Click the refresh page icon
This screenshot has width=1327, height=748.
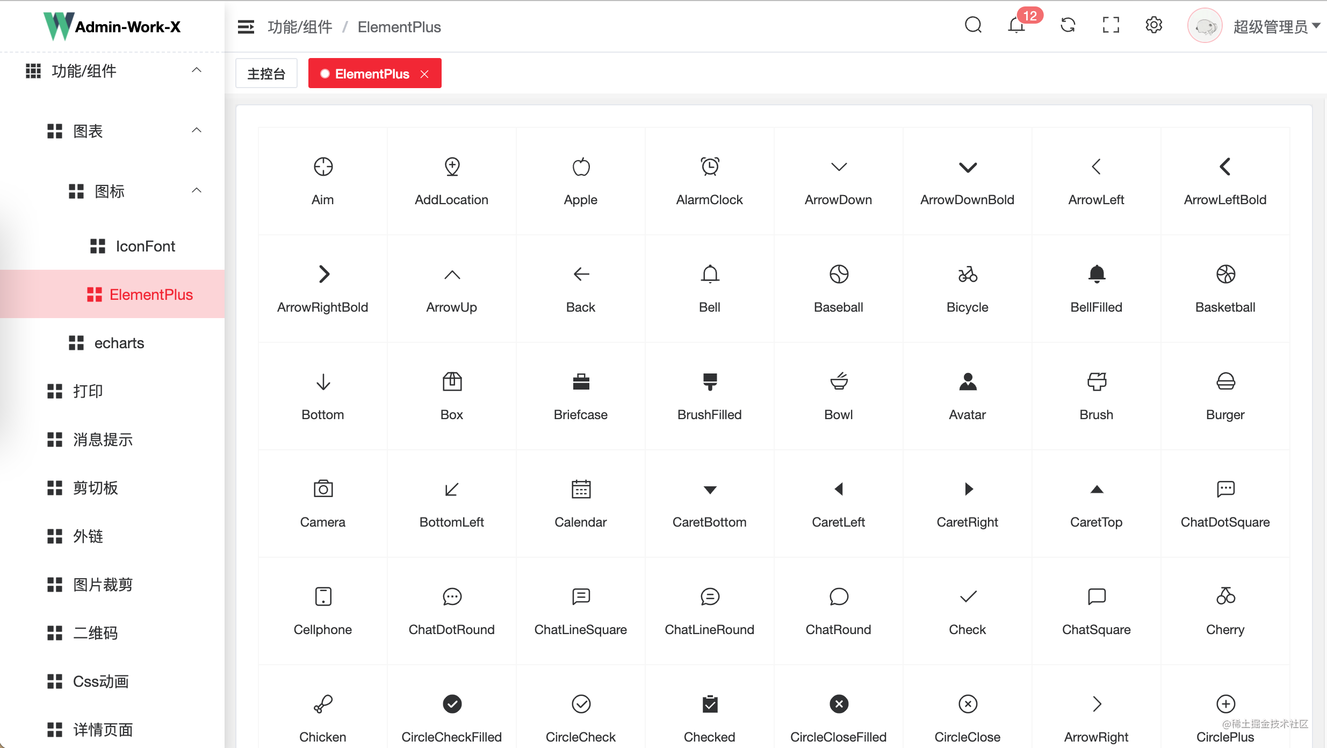tap(1068, 25)
